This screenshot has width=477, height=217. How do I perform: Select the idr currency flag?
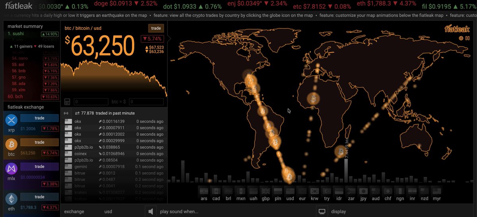(x=339, y=191)
